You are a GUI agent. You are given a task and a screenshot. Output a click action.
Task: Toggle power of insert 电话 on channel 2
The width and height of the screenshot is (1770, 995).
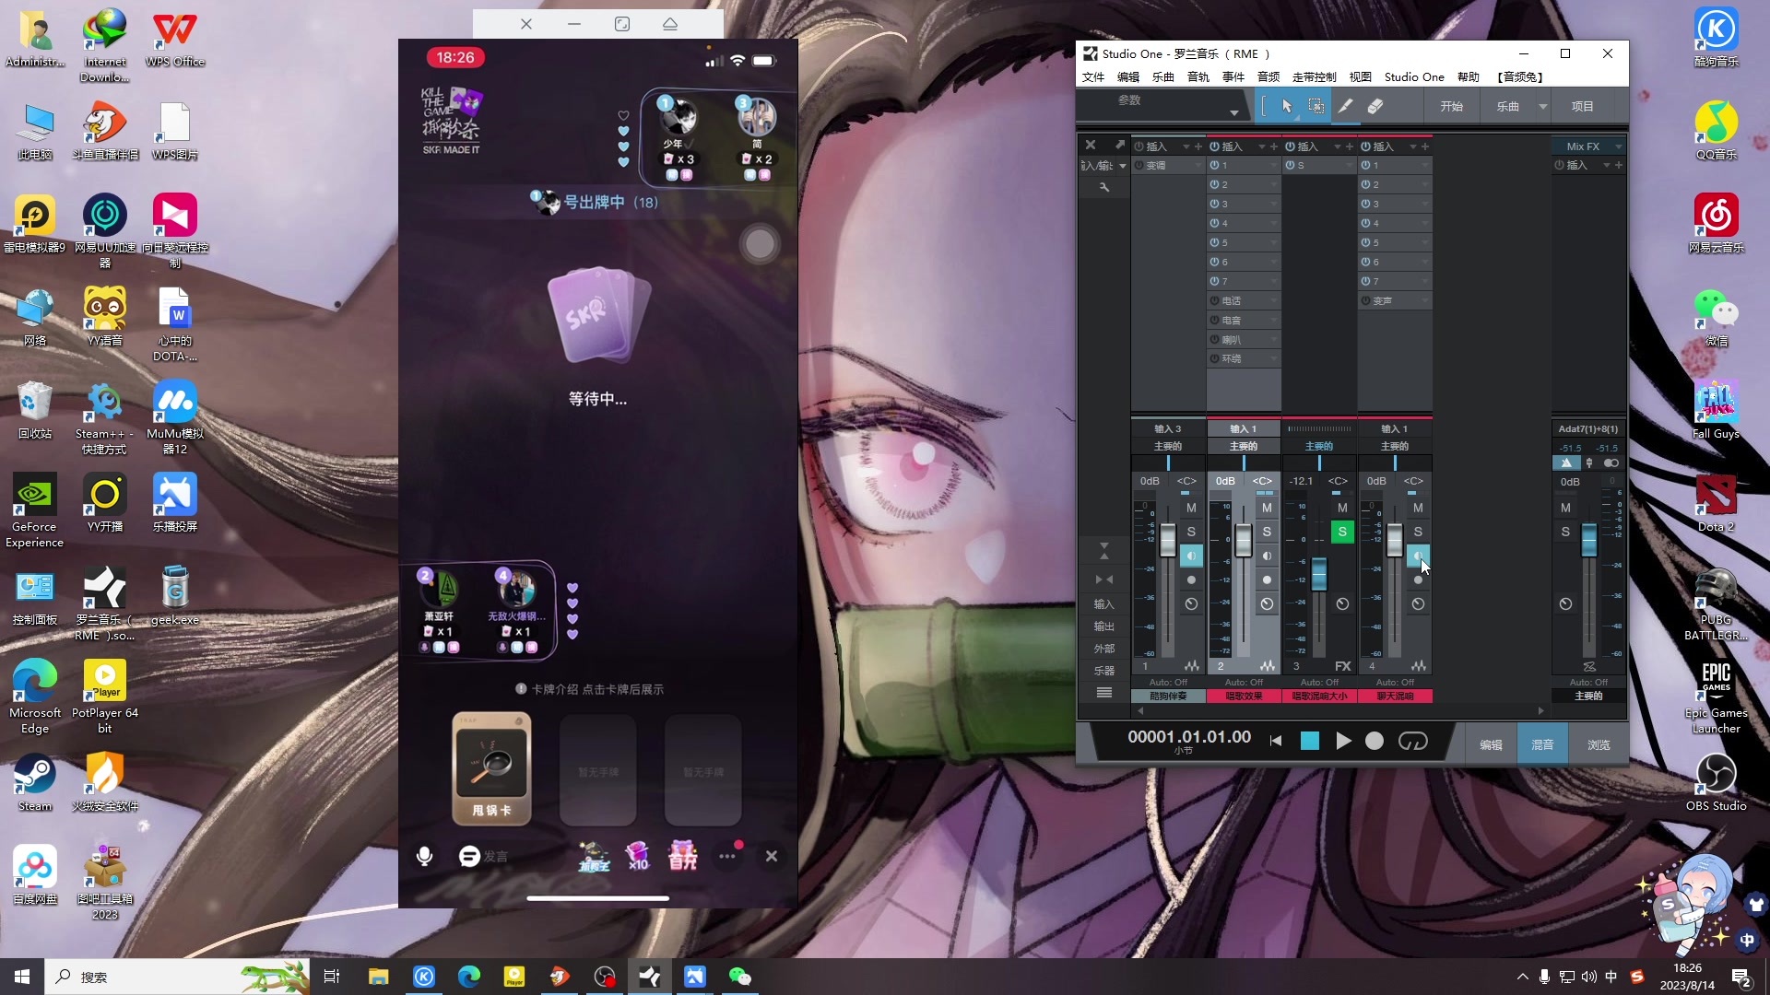[1215, 301]
